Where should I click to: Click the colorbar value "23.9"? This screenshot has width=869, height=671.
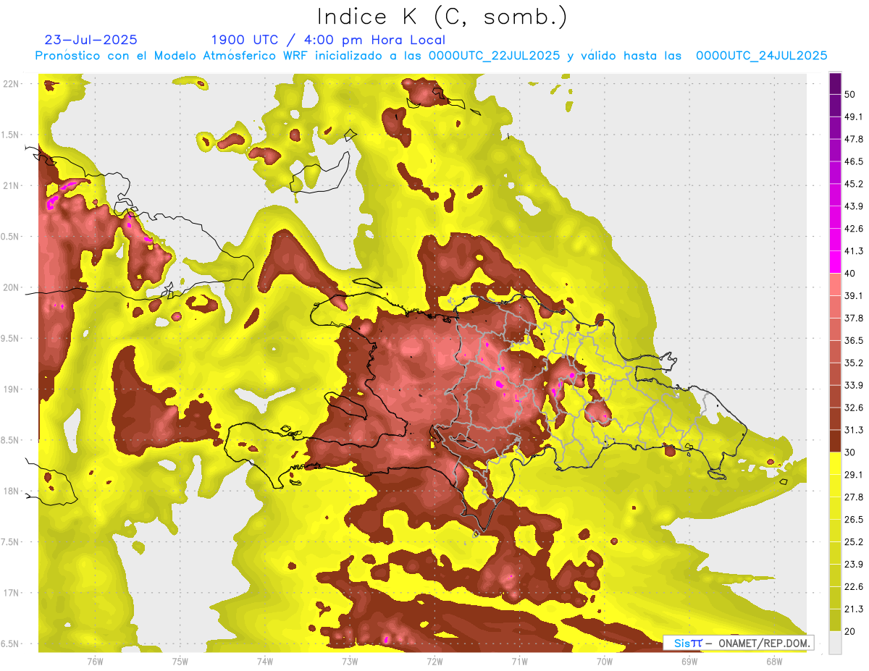pyautogui.click(x=854, y=565)
